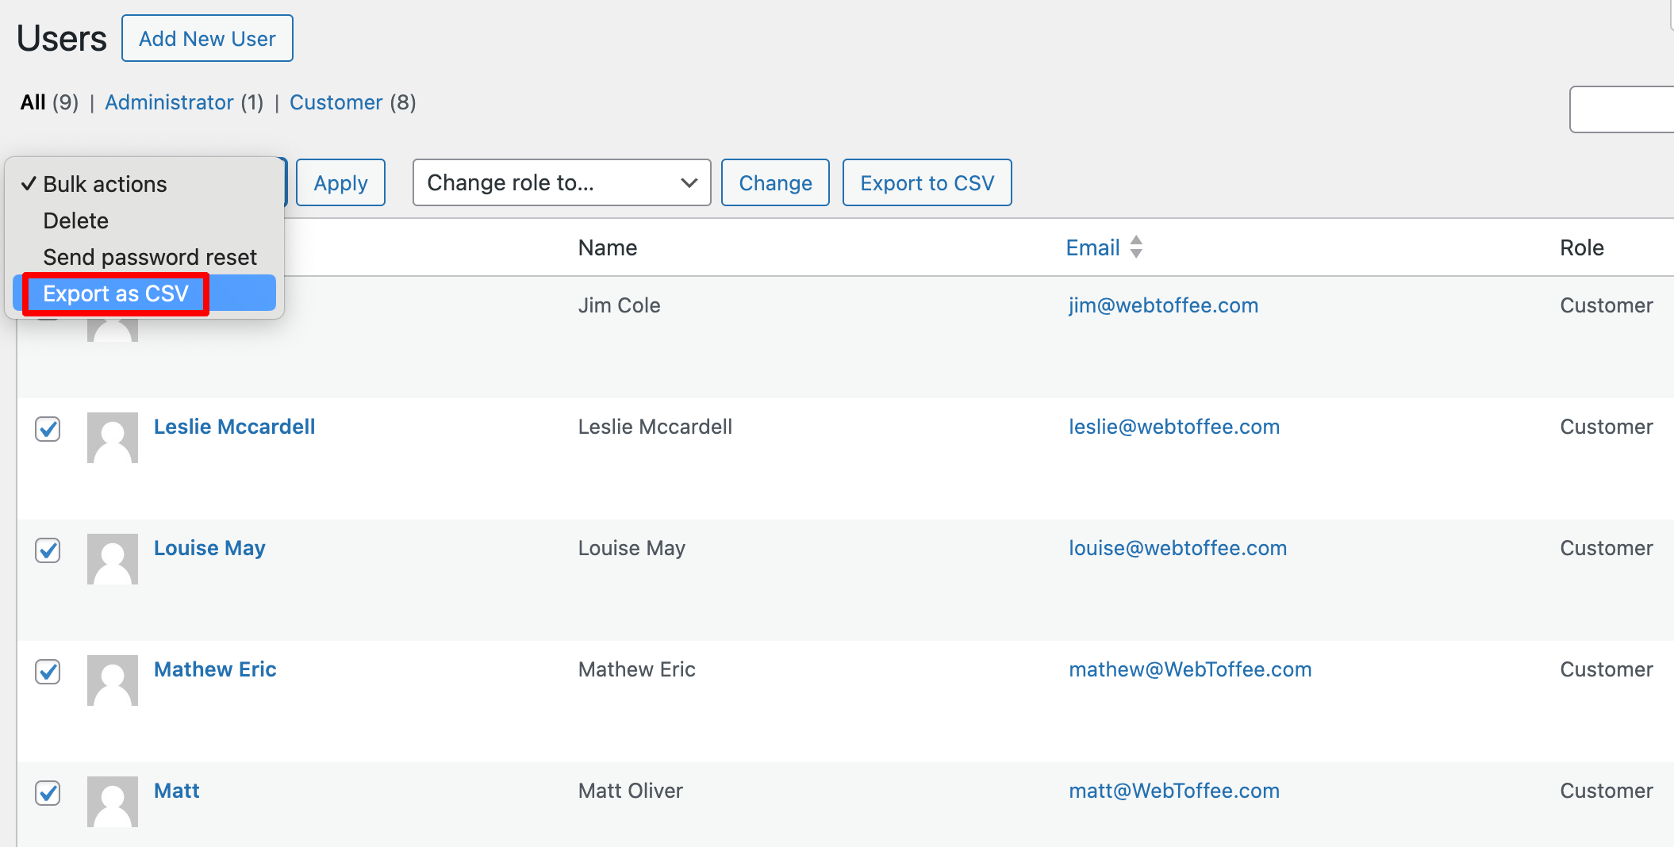
Task: Show only Administrator users
Action: (169, 102)
